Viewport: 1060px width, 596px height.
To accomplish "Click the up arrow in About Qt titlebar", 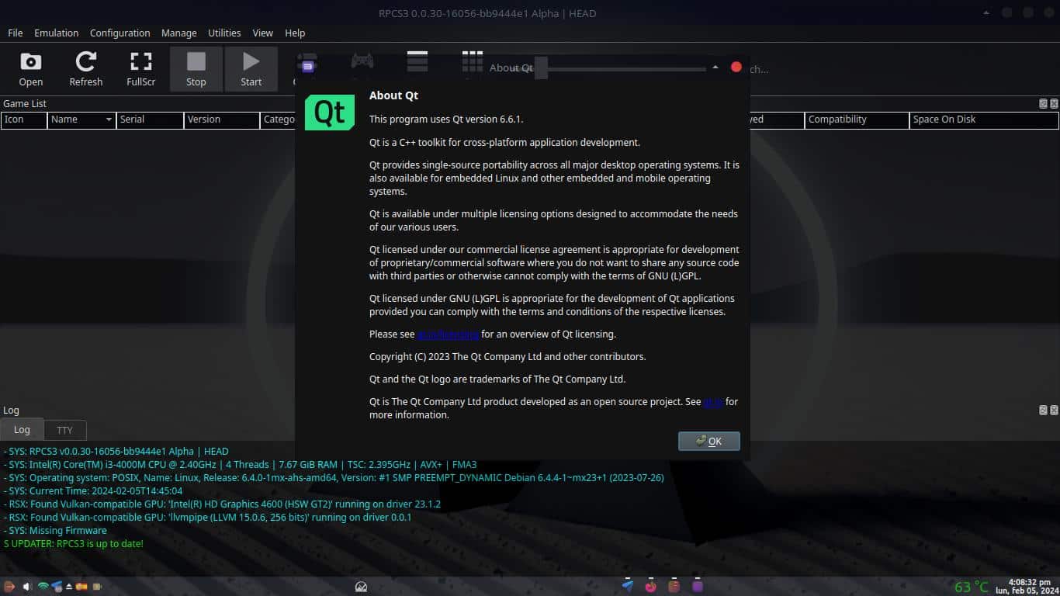I will click(x=715, y=68).
